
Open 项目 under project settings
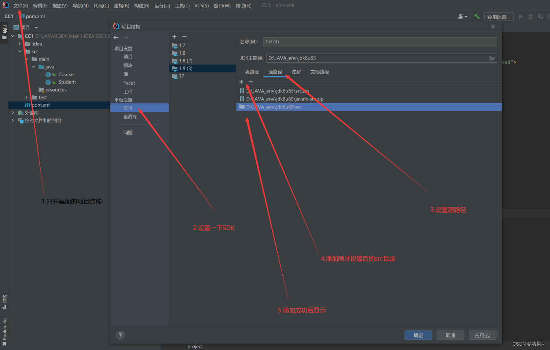[128, 57]
